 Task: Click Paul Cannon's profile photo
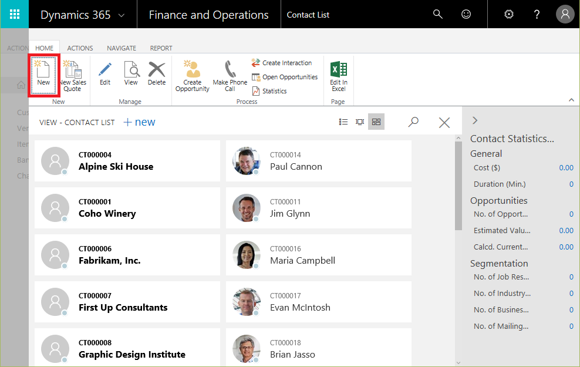pos(247,161)
